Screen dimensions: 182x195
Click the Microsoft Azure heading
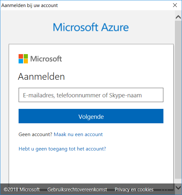point(91,27)
